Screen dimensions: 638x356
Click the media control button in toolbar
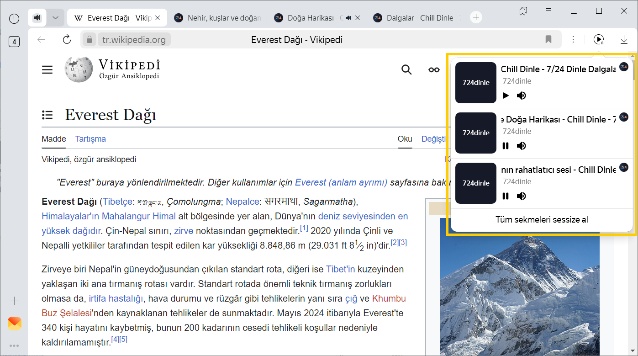point(599,40)
